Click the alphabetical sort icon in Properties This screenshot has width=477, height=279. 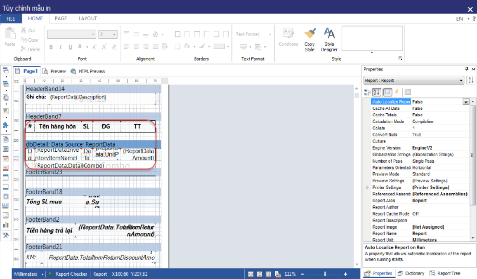tap(376, 92)
